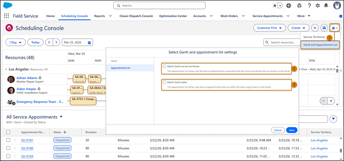Check the SA-0169 row checkbox

tap(8, 156)
